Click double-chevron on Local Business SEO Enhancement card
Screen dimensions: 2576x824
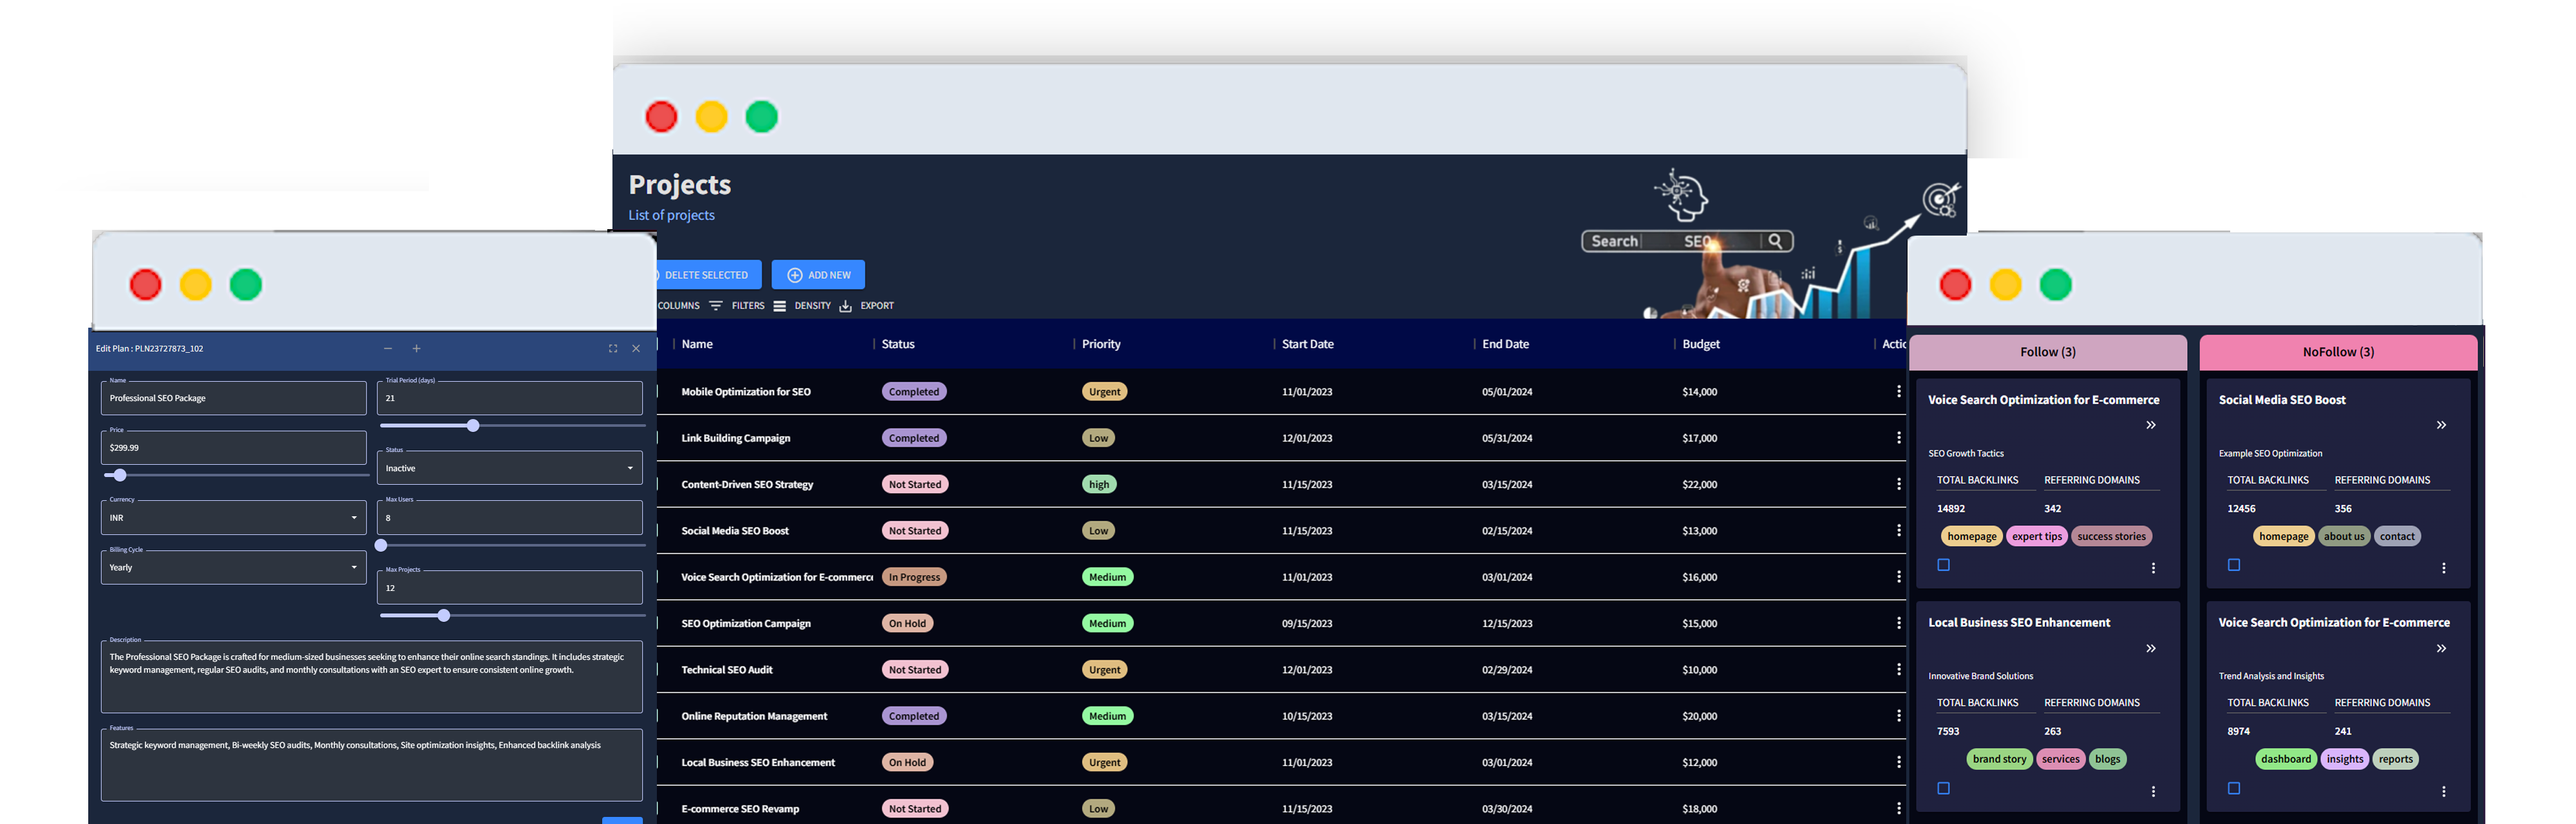pos(2150,648)
